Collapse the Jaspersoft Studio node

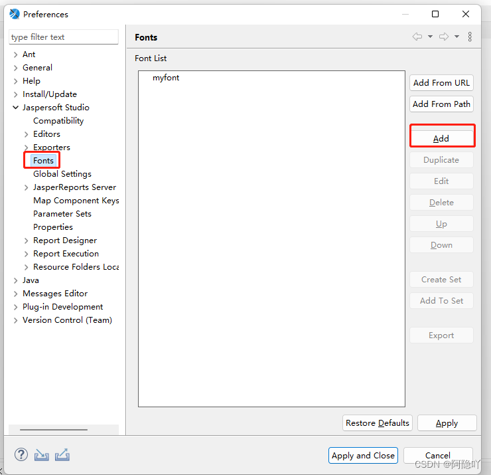(x=16, y=108)
